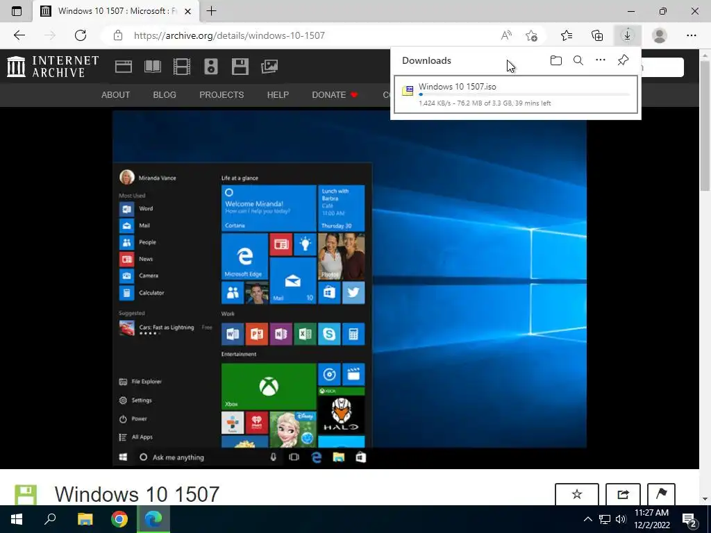Click the Windows 10 screenshot preview image
711x533 pixels.
tap(350, 288)
